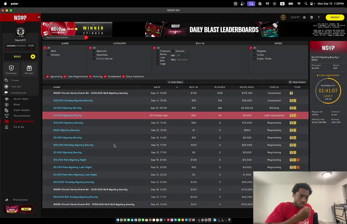
Task: Click the shield security icon
Action: pyautogui.click(x=311, y=17)
